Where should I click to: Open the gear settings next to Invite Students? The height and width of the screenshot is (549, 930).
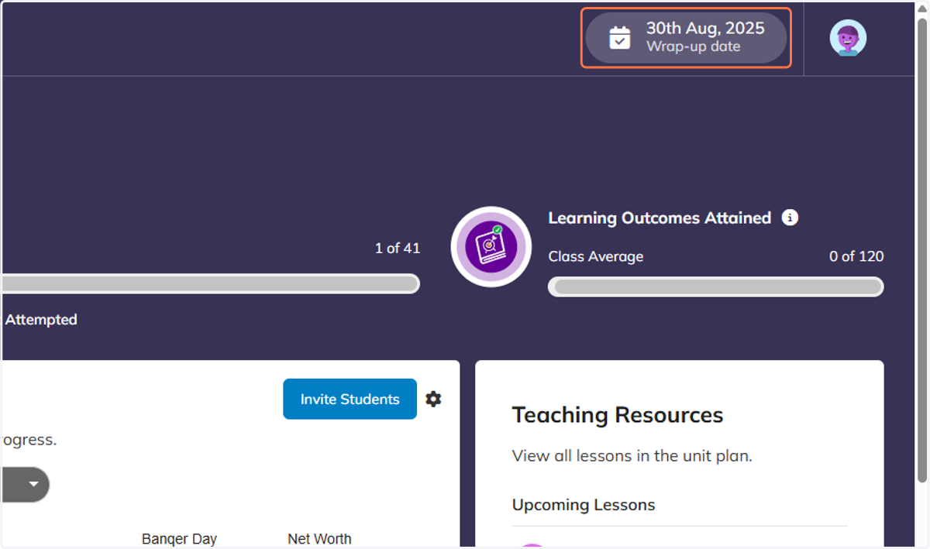click(433, 399)
